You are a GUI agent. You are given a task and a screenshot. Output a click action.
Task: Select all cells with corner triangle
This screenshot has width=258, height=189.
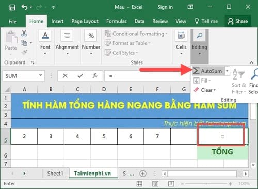point(7,89)
